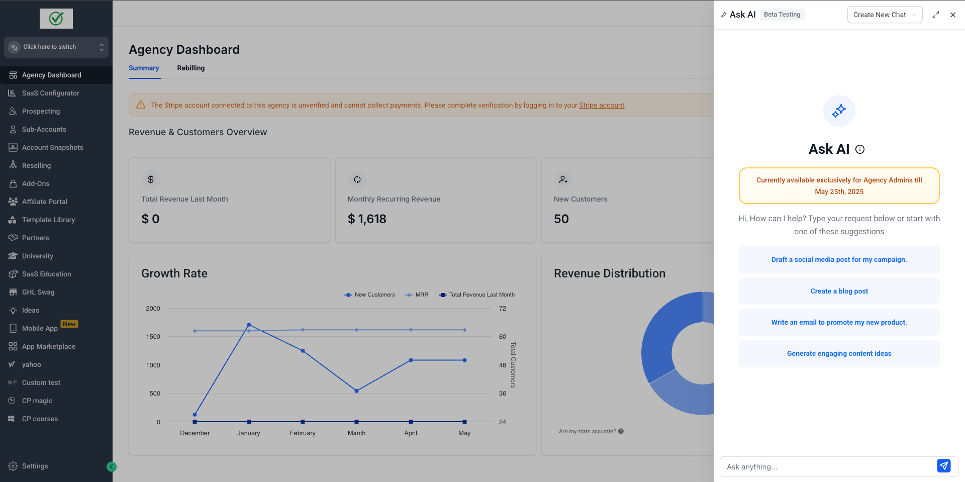965x482 pixels.
Task: Click the Template Library sidebar icon
Action: 13,220
